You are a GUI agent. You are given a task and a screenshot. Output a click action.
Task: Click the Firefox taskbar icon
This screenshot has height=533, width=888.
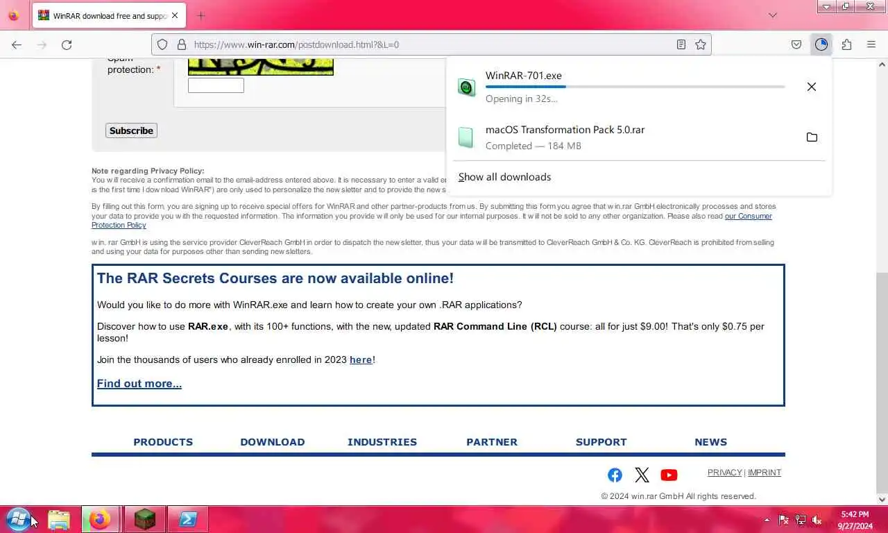(101, 519)
